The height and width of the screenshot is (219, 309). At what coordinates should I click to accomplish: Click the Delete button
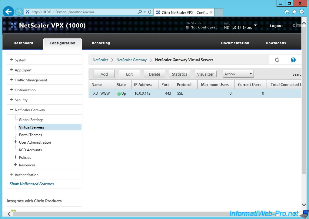[154, 74]
